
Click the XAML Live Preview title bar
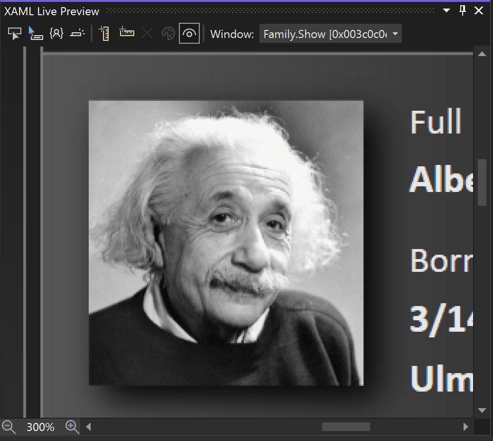52,10
